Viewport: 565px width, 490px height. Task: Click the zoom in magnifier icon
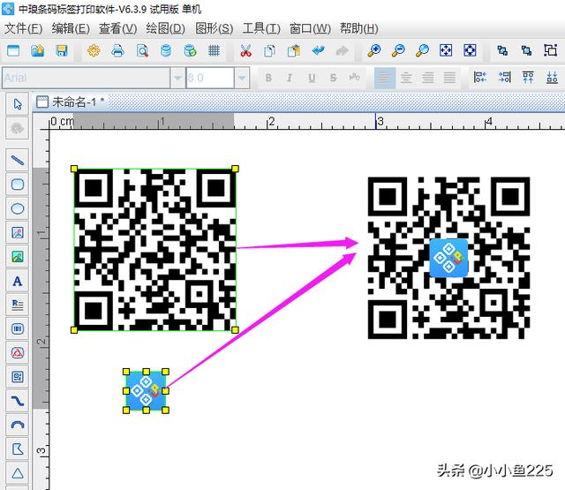click(374, 51)
